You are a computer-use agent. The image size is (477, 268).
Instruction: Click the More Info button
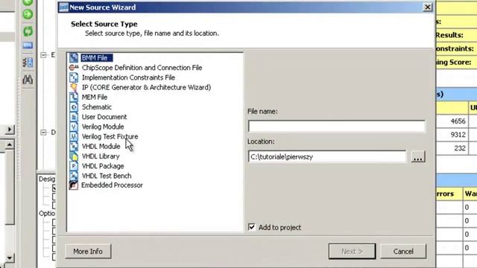point(88,252)
